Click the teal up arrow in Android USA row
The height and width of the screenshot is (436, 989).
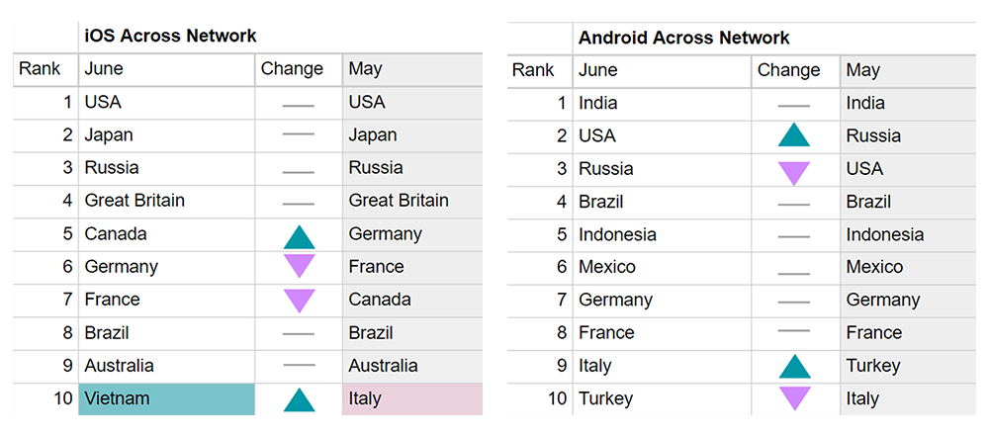pos(794,135)
